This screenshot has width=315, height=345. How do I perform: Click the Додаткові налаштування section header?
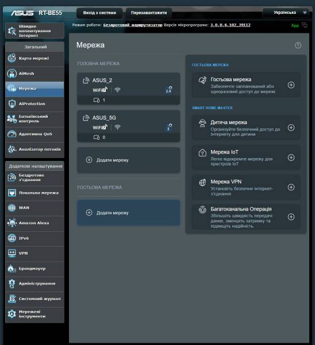click(35, 166)
